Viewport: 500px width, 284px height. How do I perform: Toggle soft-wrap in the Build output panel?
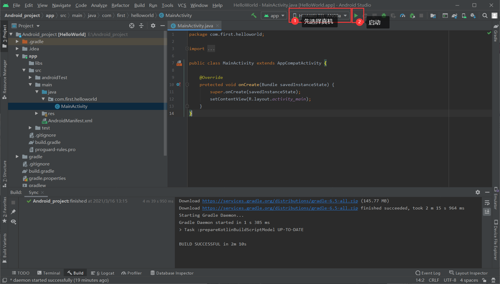pos(487,203)
